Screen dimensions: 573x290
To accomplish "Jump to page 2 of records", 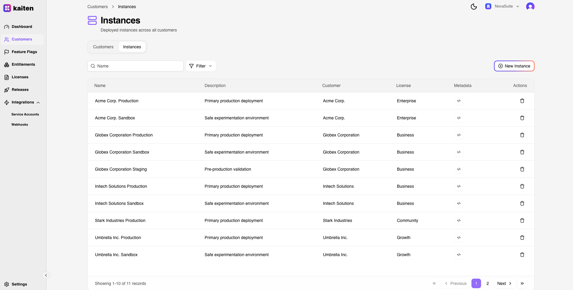I will point(487,283).
